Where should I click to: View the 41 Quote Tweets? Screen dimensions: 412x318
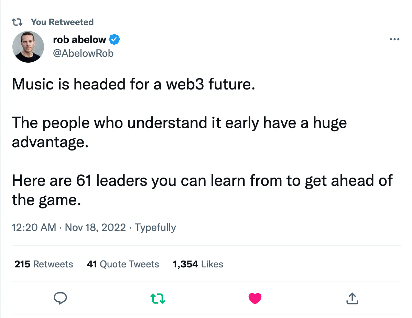[123, 264]
